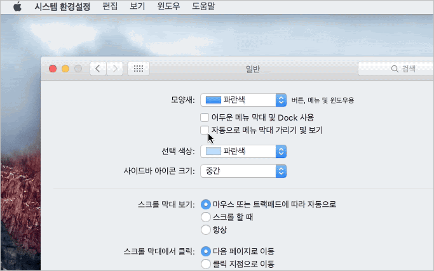Enable 자동으로 메뉴 막대 가리기 및 보기
Viewport: 434px width, 271px height.
(205, 130)
